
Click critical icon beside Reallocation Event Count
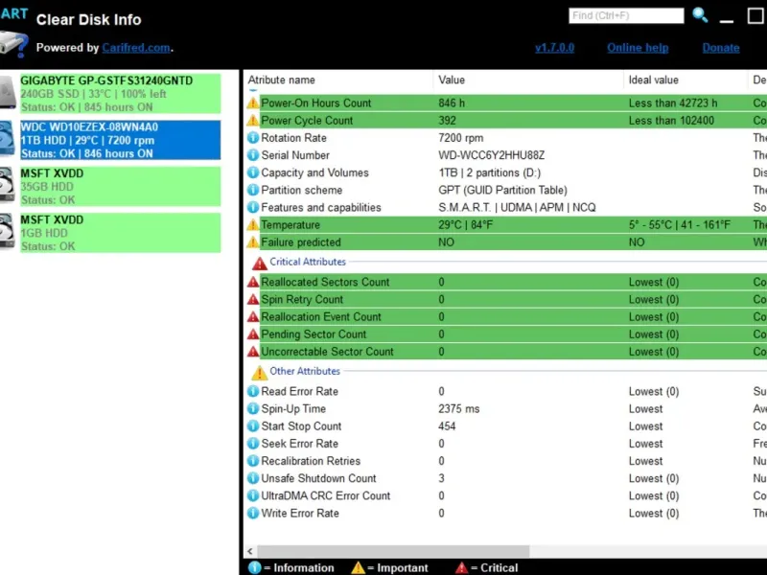click(253, 317)
